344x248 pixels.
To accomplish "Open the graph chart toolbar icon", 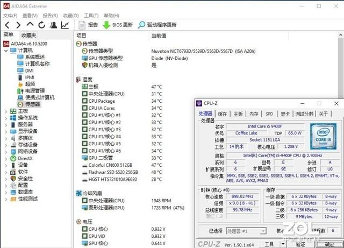I will [65, 25].
